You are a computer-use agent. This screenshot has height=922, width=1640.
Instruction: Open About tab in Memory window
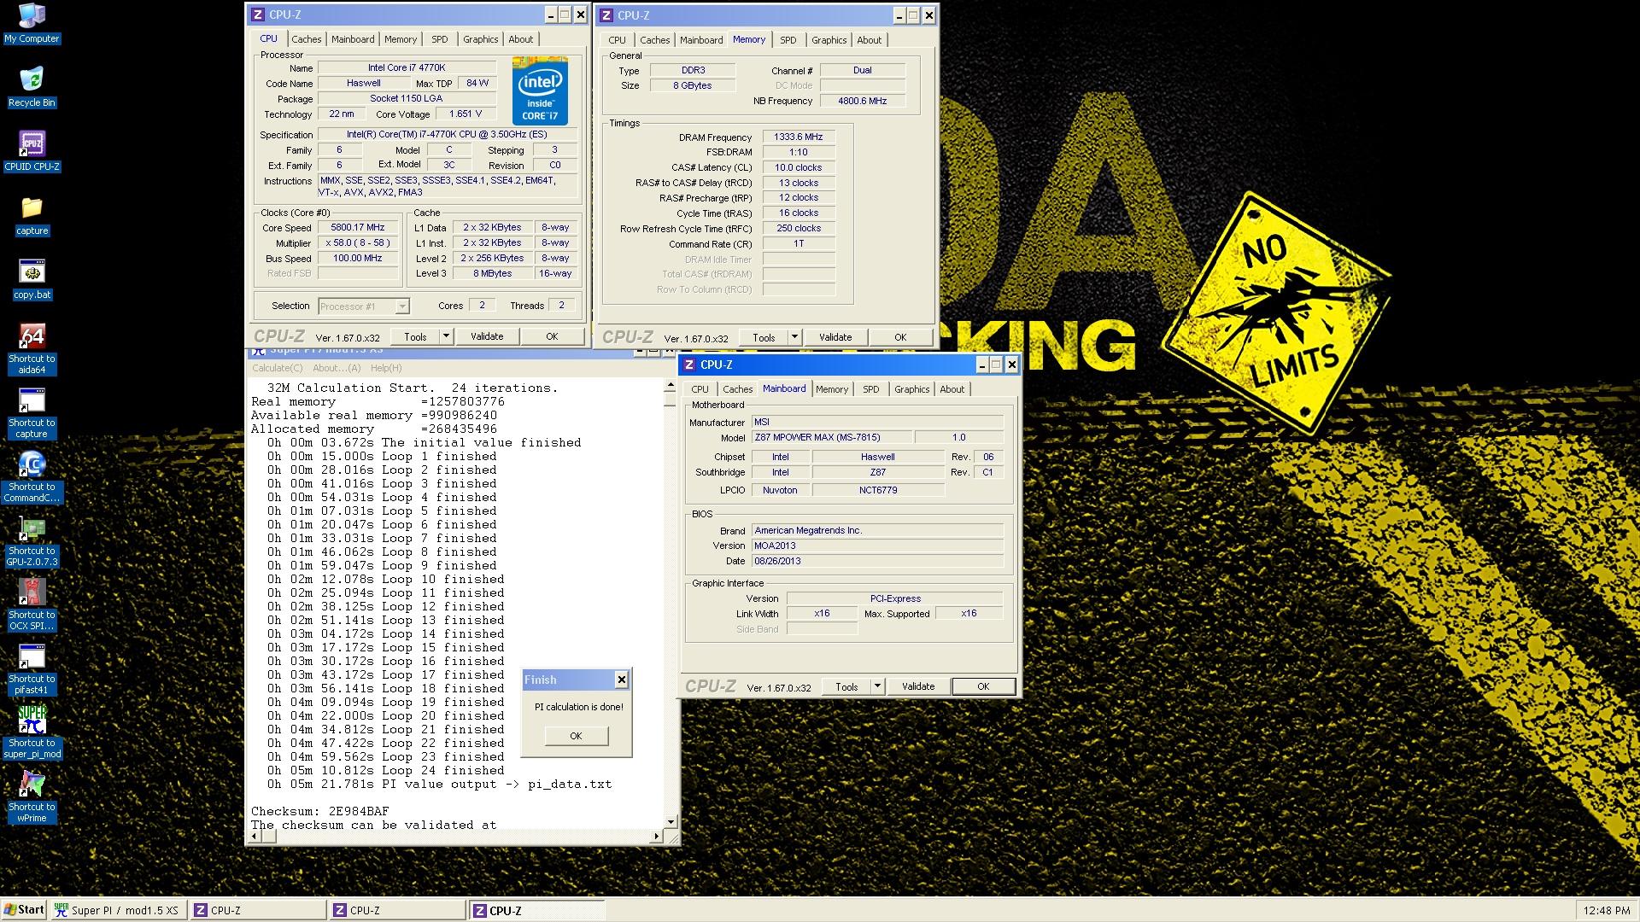[x=869, y=40]
